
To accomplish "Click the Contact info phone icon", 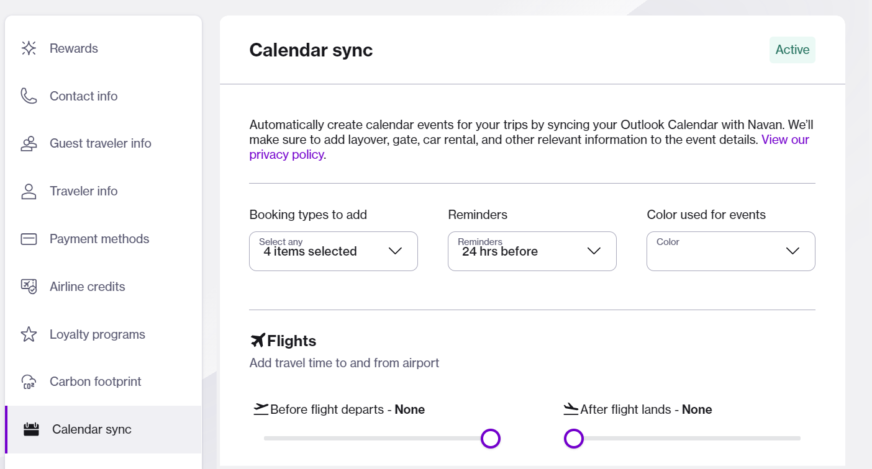I will pos(29,96).
